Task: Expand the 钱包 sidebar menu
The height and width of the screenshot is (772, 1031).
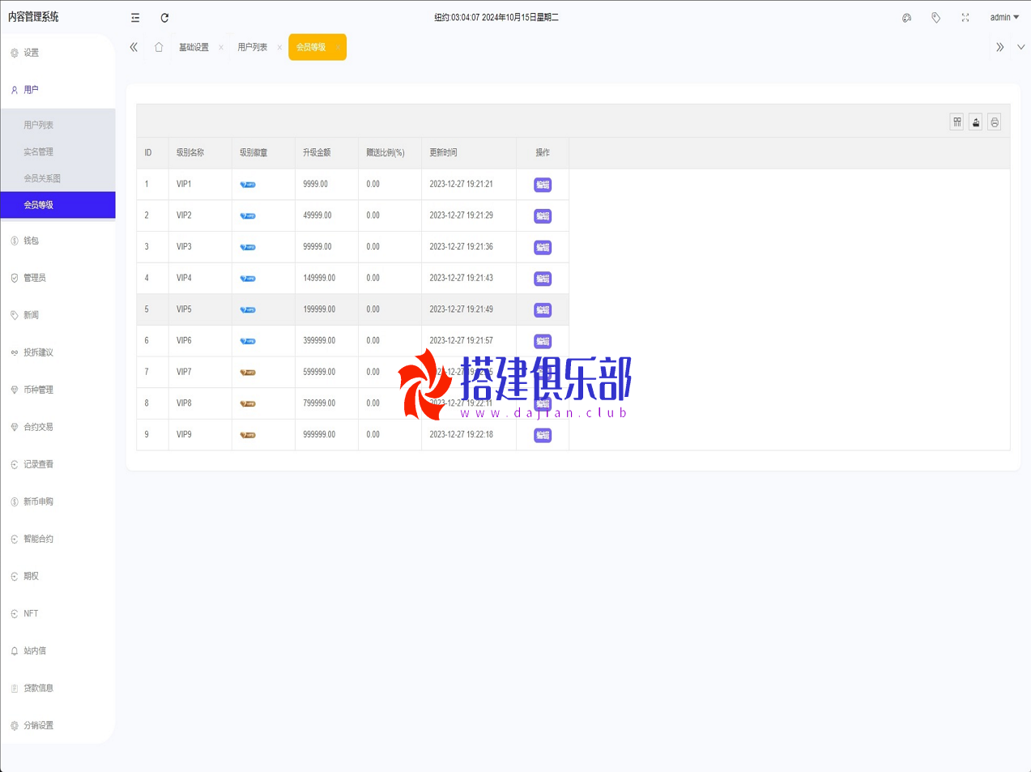Action: point(58,241)
